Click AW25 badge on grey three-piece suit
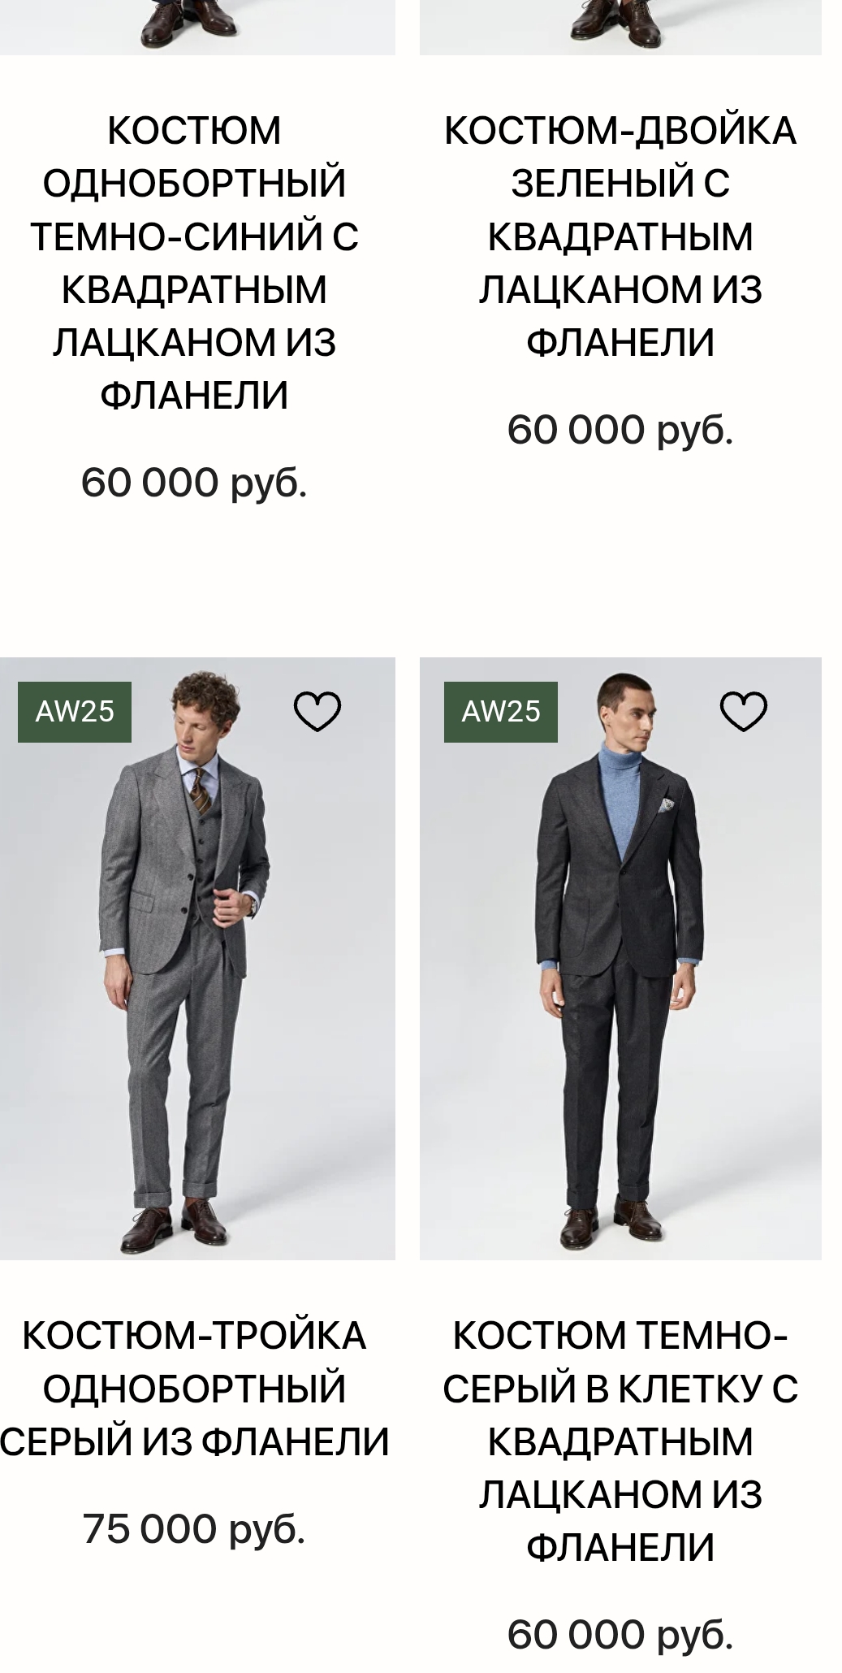Viewport: 842px width, 1673px height. point(75,712)
